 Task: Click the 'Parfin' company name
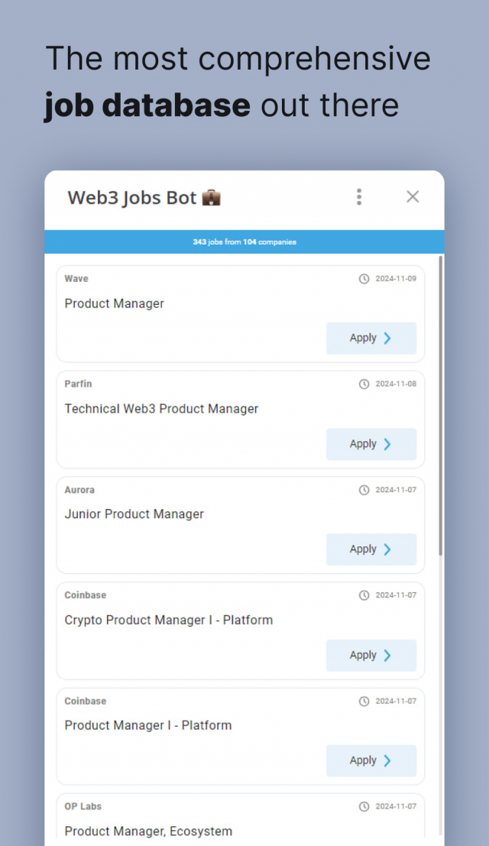pyautogui.click(x=78, y=384)
